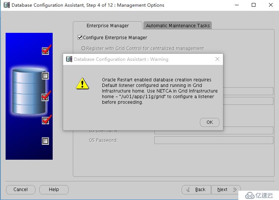Click the Cancel button

point(21,190)
